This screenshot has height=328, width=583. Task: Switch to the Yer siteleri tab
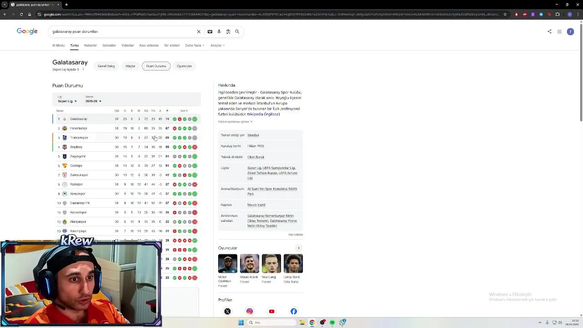coord(172,46)
